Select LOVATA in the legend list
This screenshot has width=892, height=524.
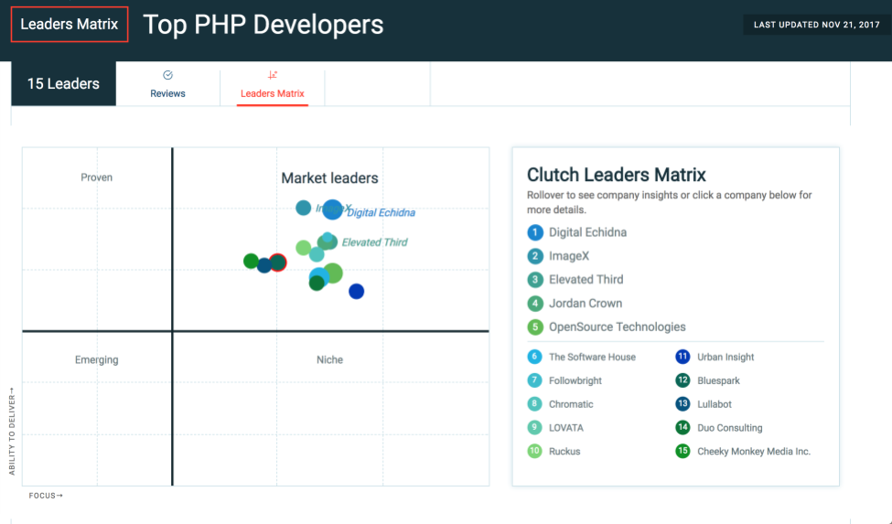pos(566,428)
